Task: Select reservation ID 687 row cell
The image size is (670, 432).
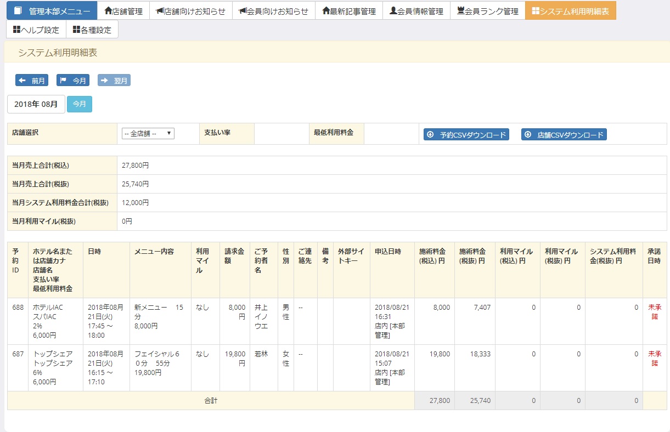Action: click(x=18, y=354)
